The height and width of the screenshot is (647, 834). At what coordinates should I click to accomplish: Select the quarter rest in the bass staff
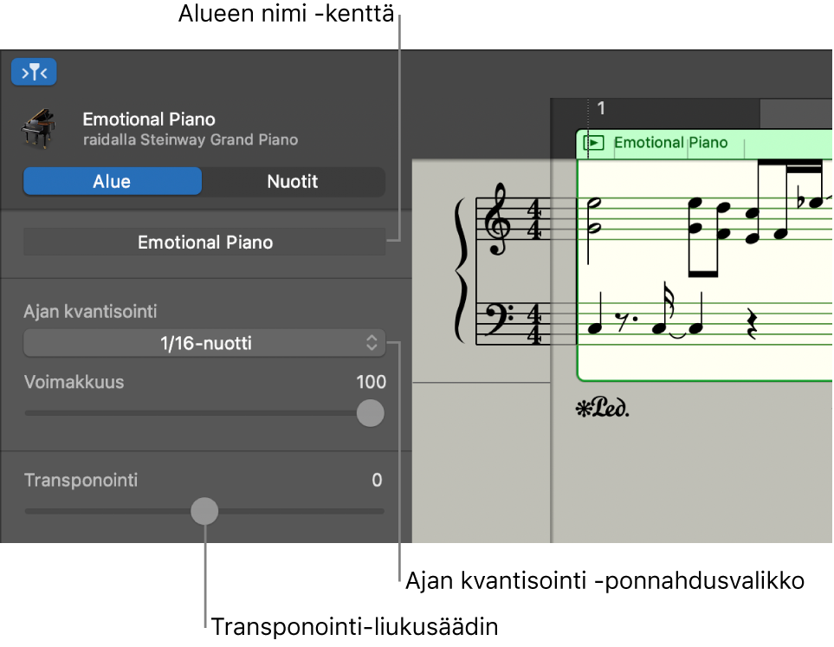(x=752, y=323)
